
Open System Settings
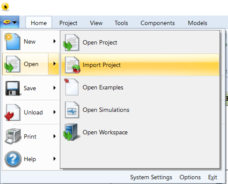[x=151, y=178]
